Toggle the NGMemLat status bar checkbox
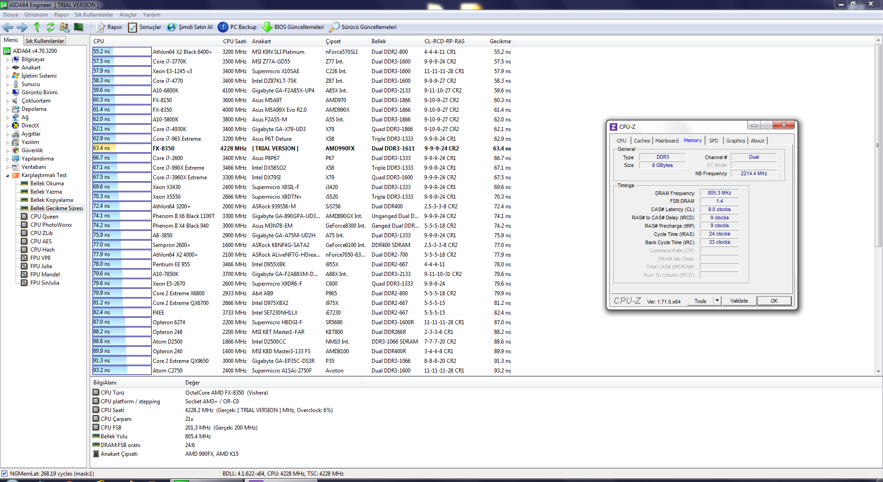The image size is (883, 482). pyautogui.click(x=4, y=473)
